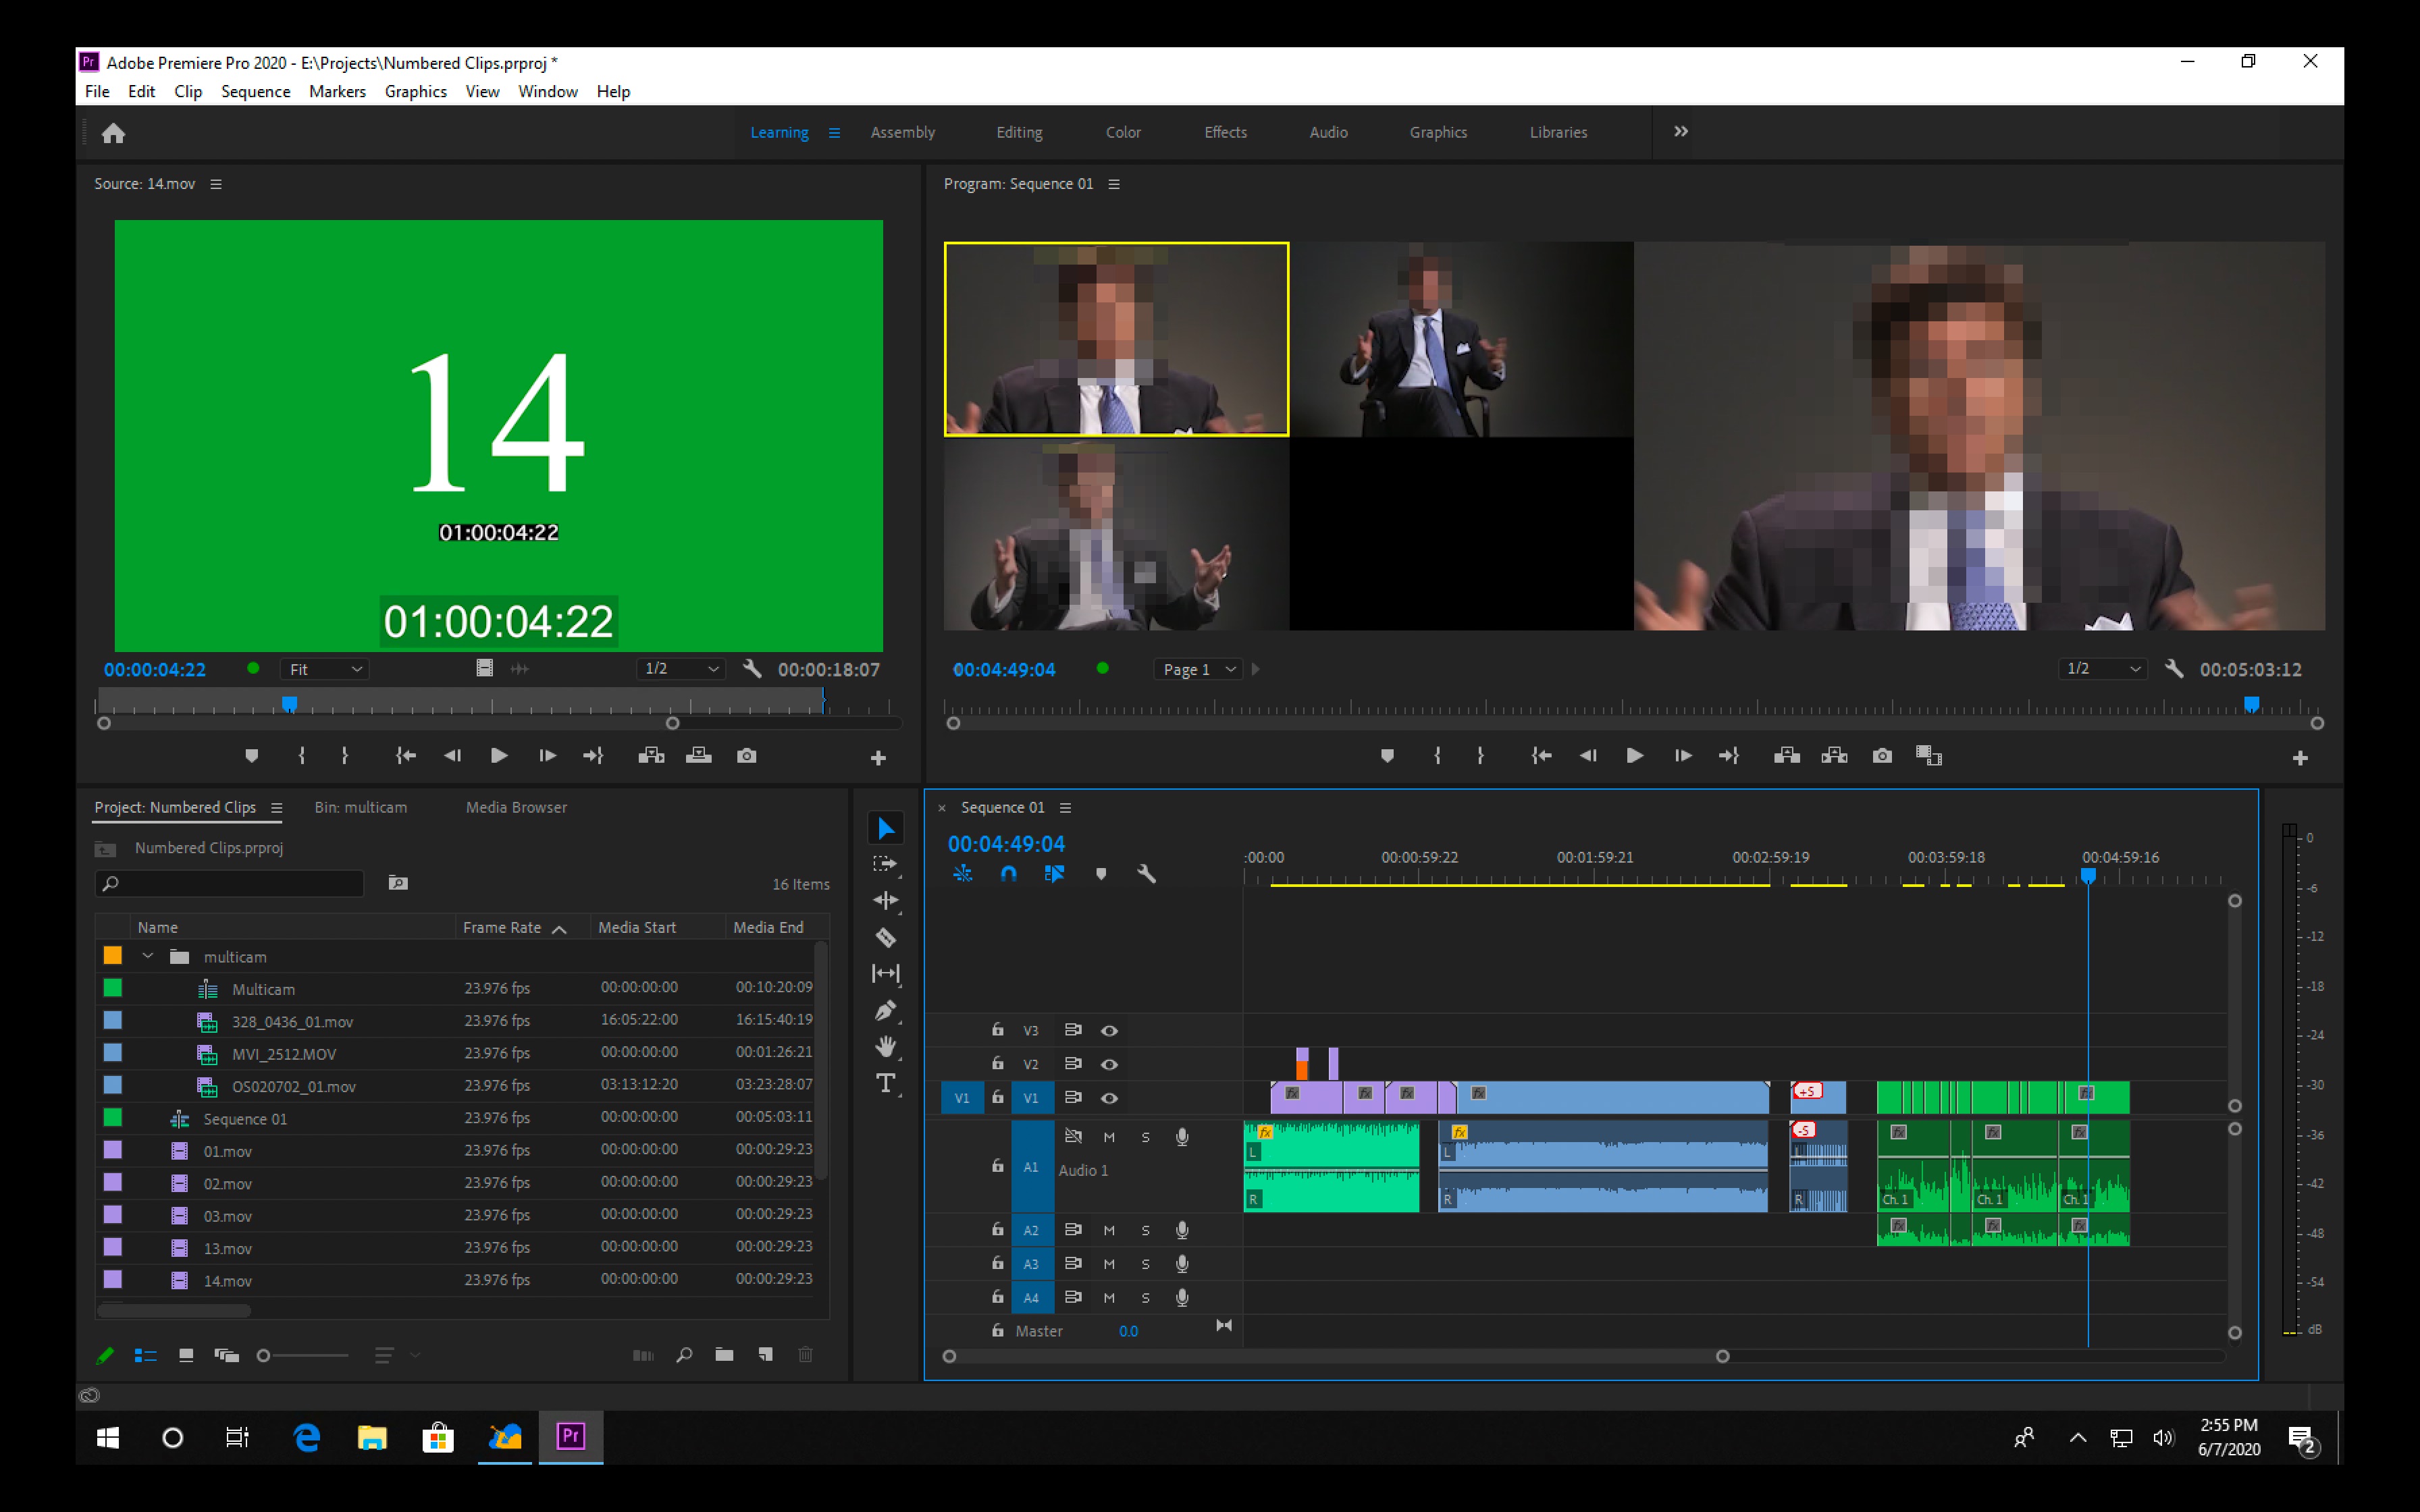
Task: Click the Home icon
Action: pos(113,133)
